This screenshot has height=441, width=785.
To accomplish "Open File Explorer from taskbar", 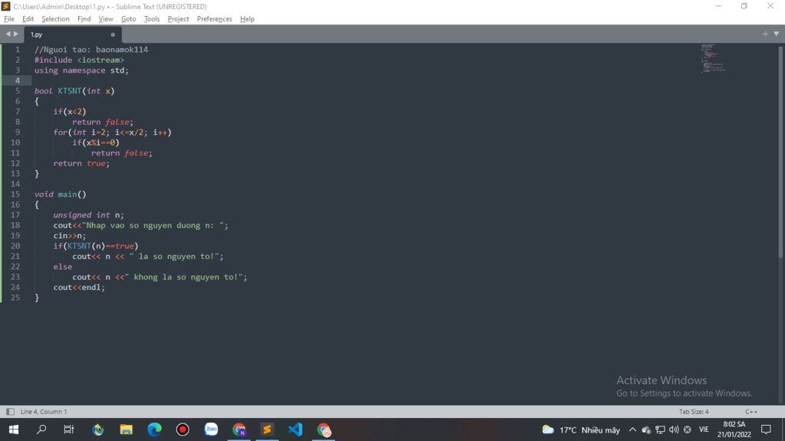I will point(126,430).
